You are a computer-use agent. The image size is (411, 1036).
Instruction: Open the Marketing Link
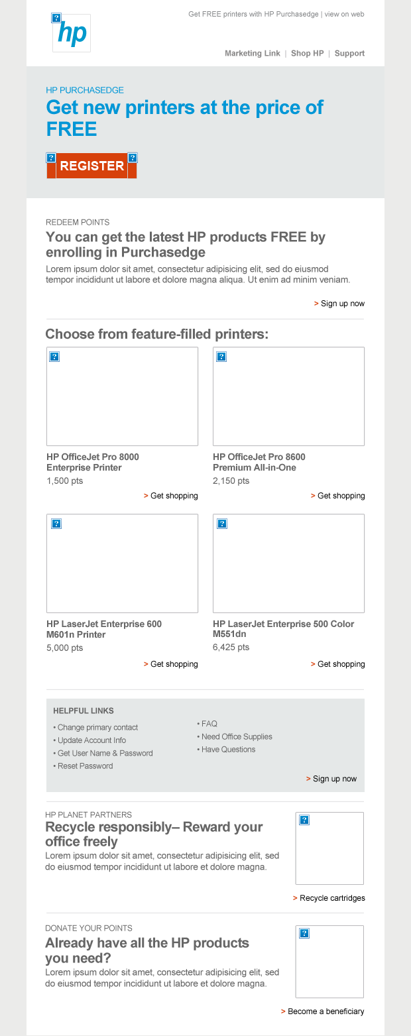tap(253, 53)
